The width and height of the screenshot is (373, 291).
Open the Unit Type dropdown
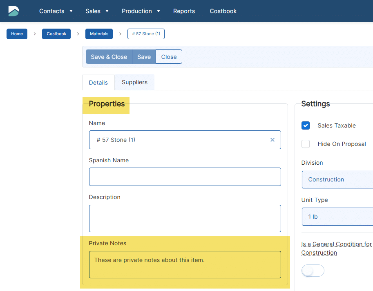pos(337,217)
